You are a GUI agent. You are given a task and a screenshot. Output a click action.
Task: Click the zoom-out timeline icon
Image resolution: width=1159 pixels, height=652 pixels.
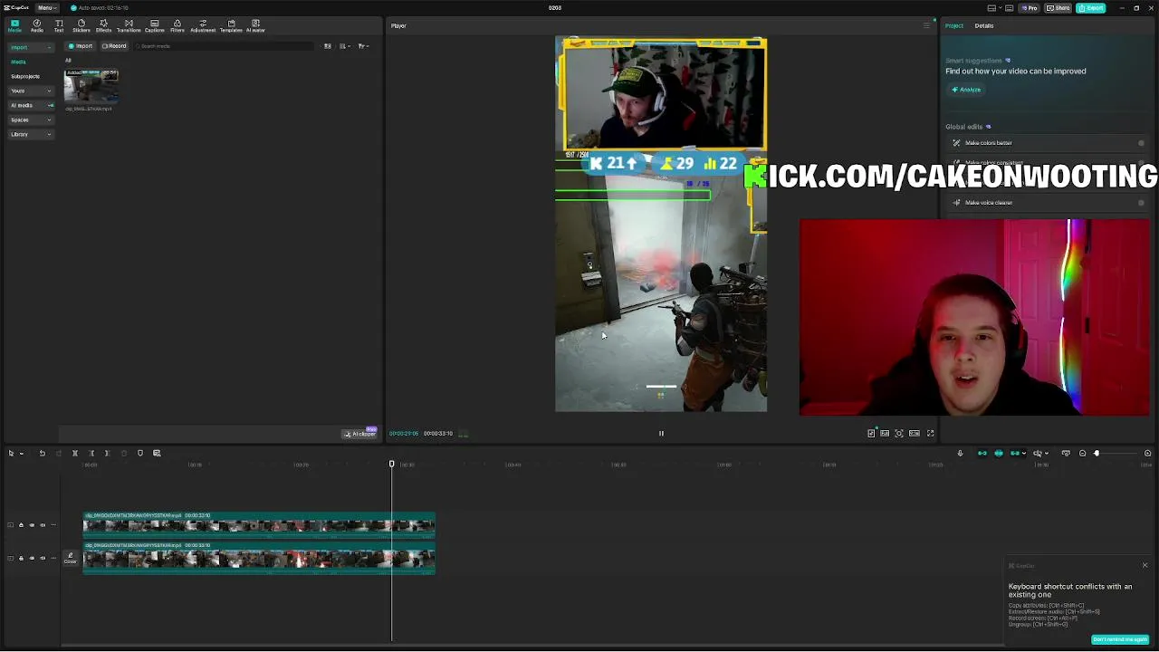pyautogui.click(x=1082, y=453)
